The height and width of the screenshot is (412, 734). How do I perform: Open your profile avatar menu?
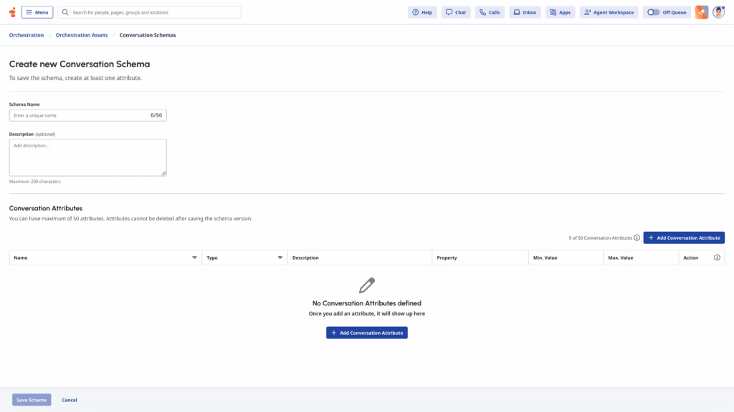point(718,12)
